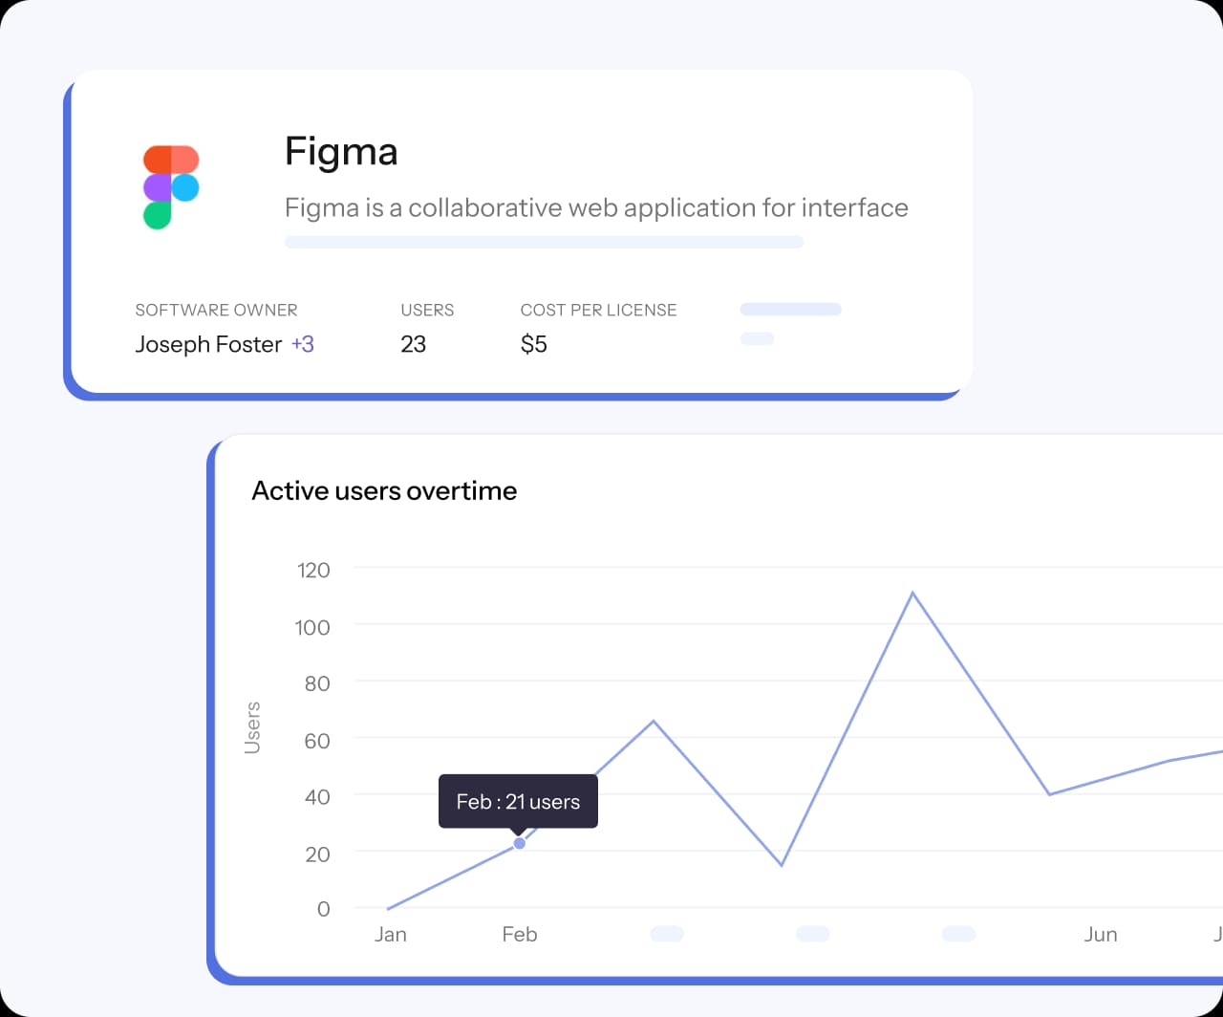Click the bar beneath Figma description
The height and width of the screenshot is (1017, 1223).
click(x=544, y=242)
